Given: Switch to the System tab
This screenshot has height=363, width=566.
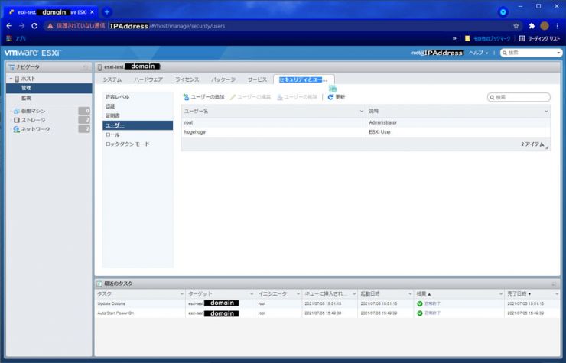Looking at the screenshot, I should 112,79.
